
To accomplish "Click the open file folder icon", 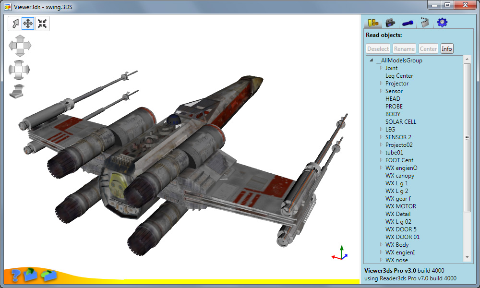I will pos(30,274).
